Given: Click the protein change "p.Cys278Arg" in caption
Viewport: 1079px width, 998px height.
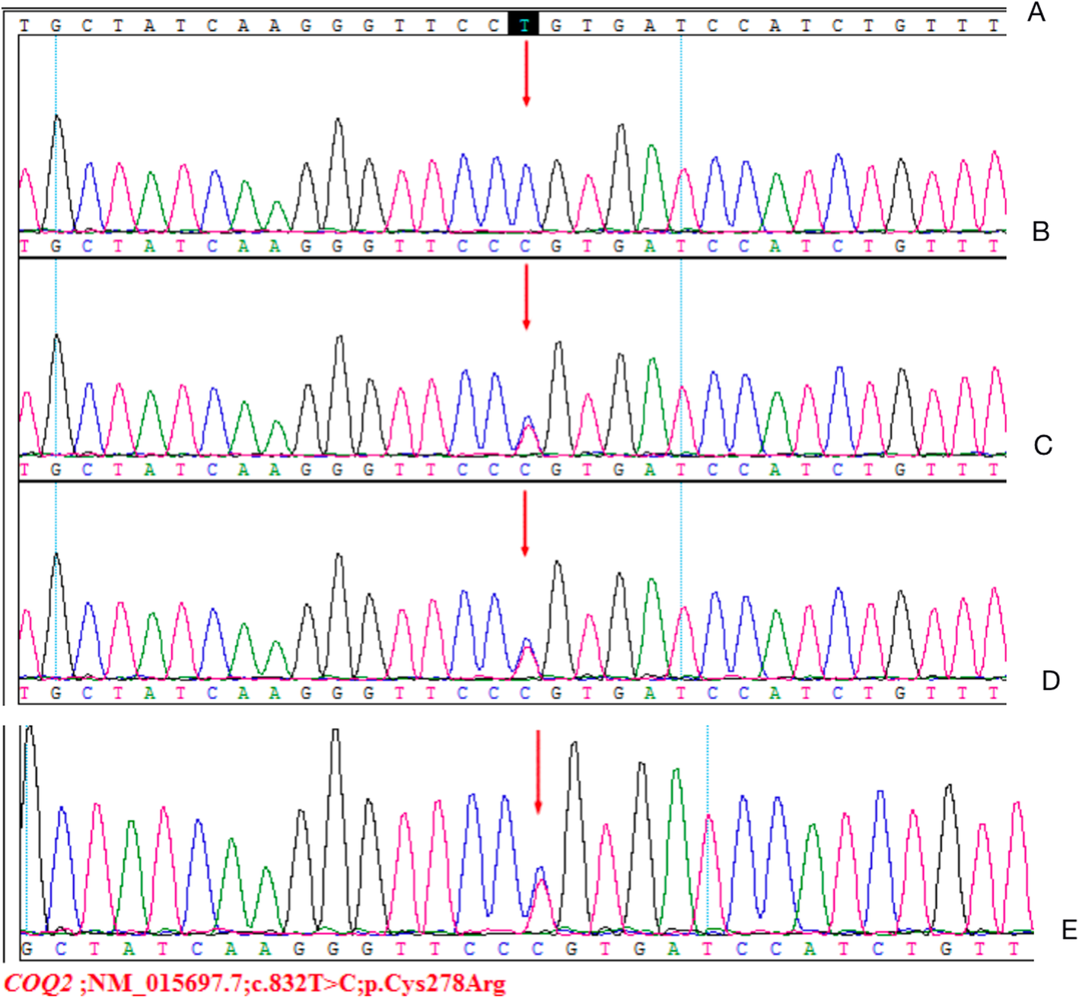Looking at the screenshot, I should coord(434,984).
